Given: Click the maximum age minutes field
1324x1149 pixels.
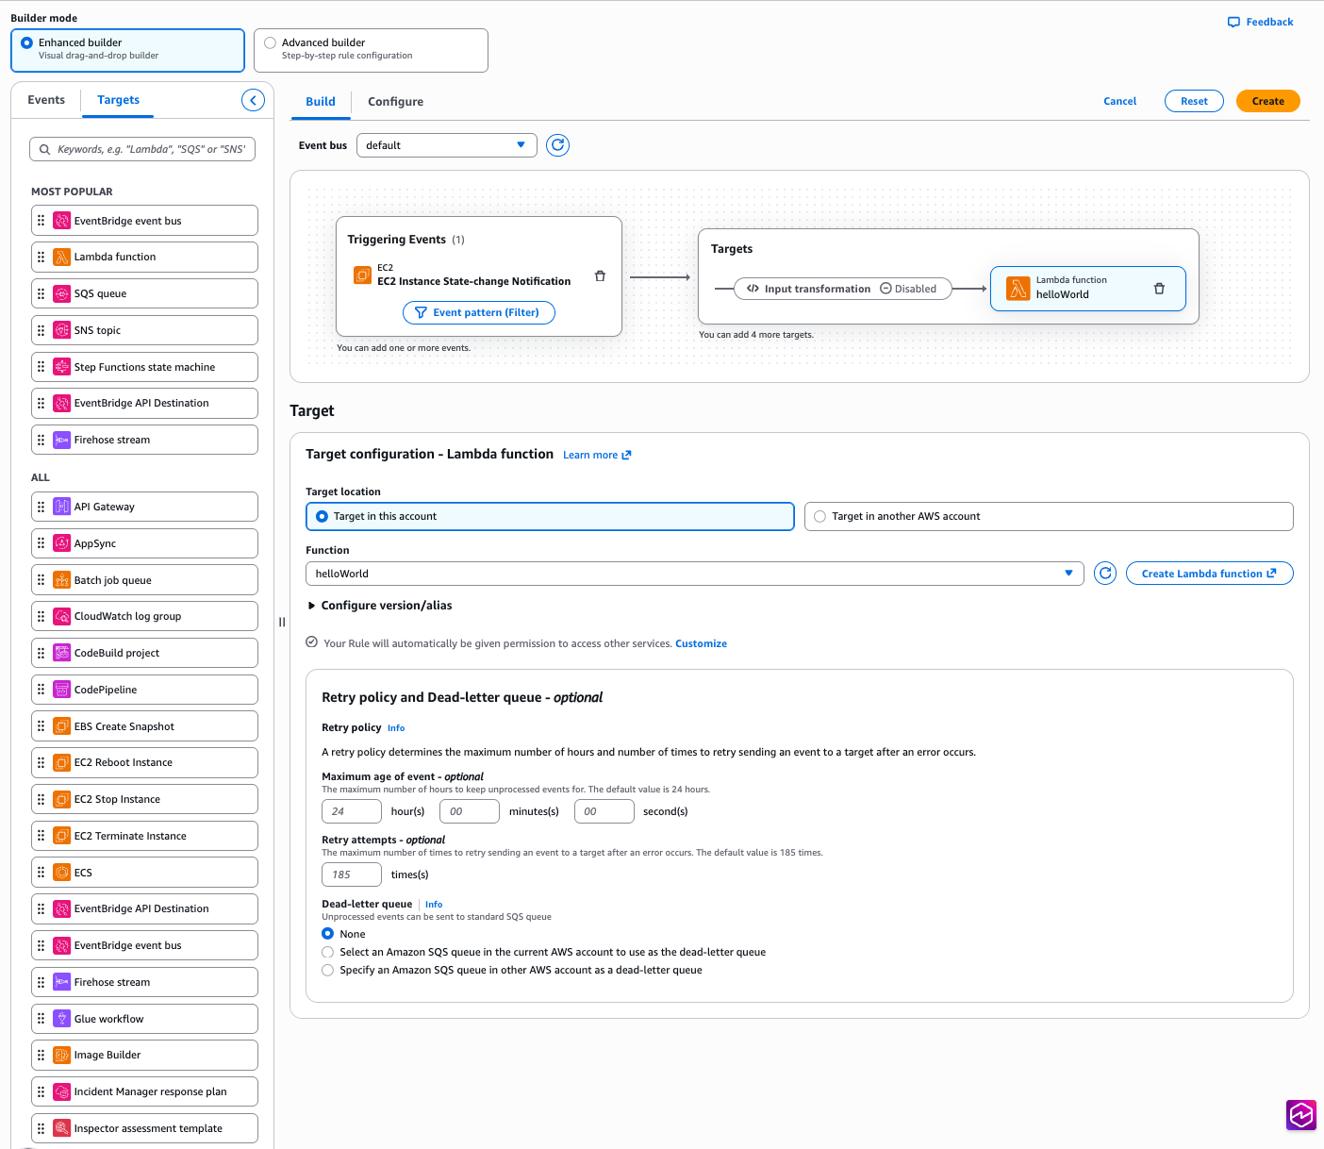Looking at the screenshot, I should (470, 811).
